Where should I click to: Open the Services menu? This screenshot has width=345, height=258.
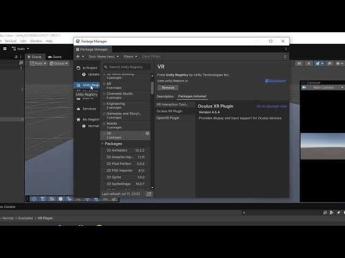click(x=11, y=41)
